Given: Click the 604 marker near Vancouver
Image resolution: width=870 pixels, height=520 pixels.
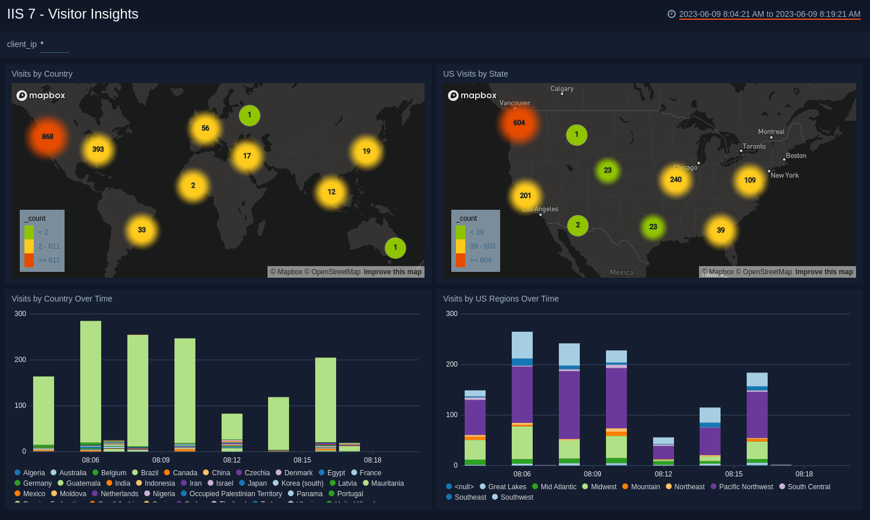Looking at the screenshot, I should (519, 123).
